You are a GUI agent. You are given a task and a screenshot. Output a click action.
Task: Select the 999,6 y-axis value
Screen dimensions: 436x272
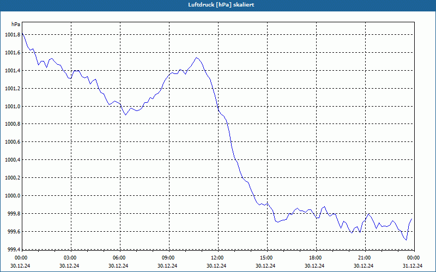(14, 232)
